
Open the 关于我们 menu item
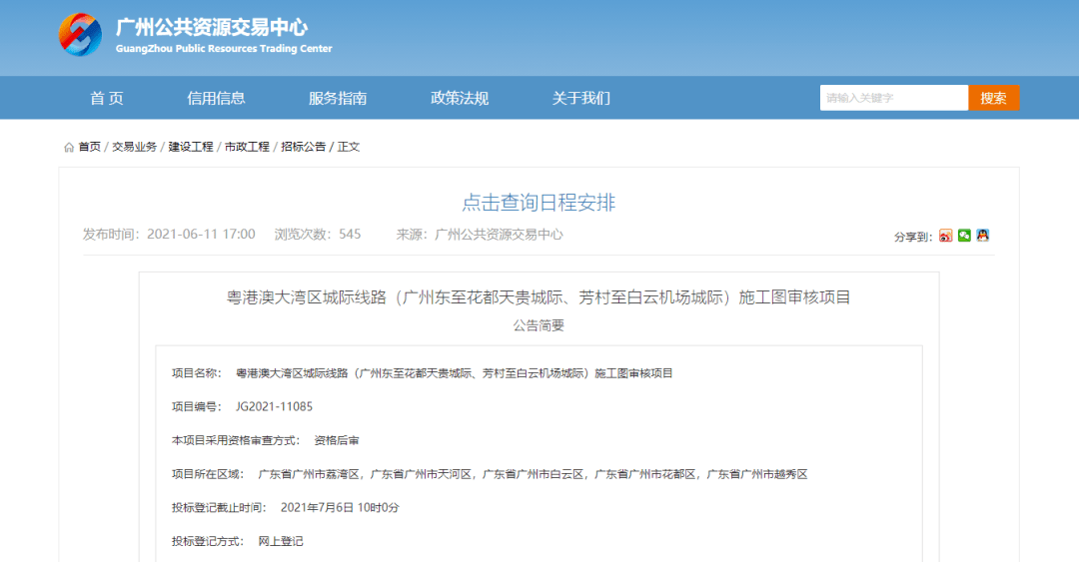click(x=581, y=99)
